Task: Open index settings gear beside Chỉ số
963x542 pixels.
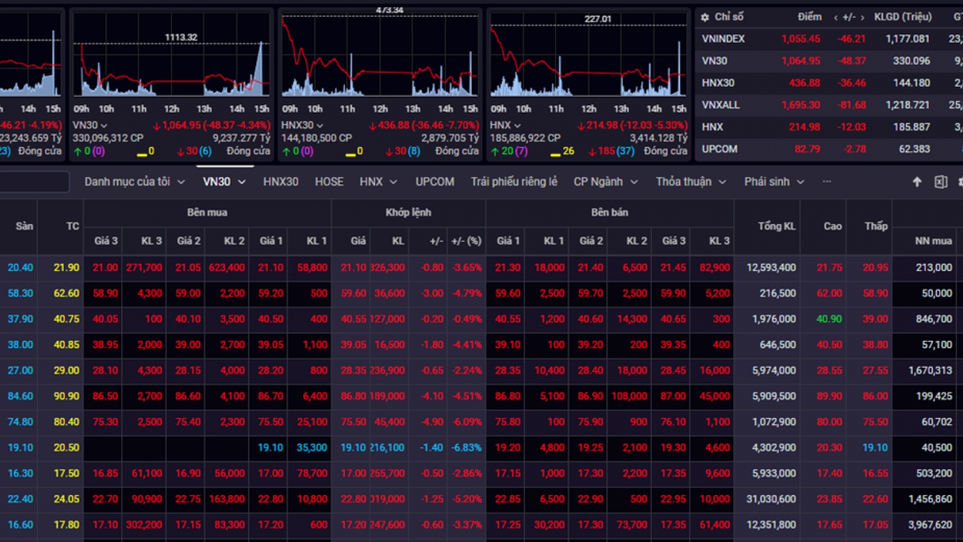Action: (x=705, y=17)
